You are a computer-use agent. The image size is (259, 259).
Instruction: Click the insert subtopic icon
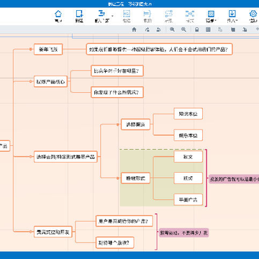click(x=101, y=14)
